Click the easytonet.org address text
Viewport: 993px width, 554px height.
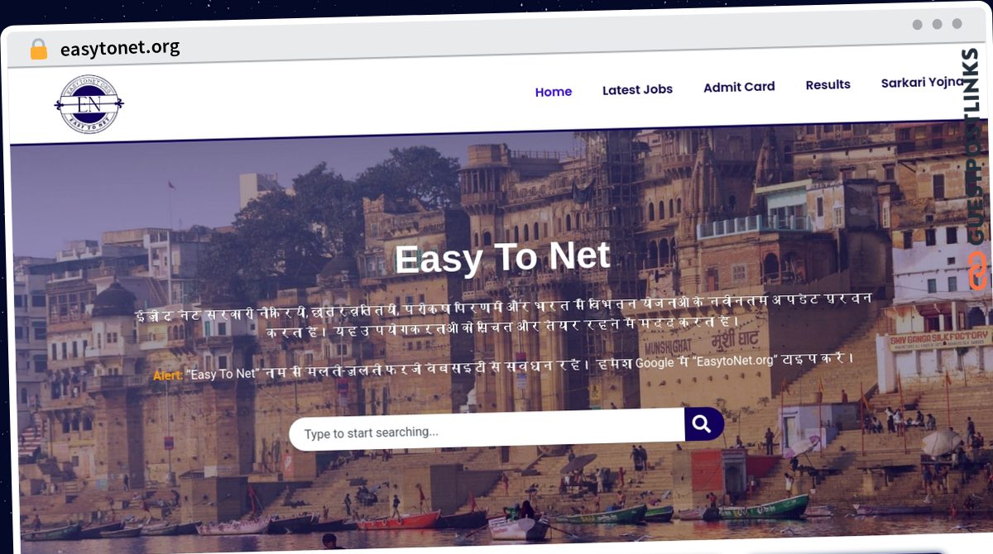(x=120, y=48)
